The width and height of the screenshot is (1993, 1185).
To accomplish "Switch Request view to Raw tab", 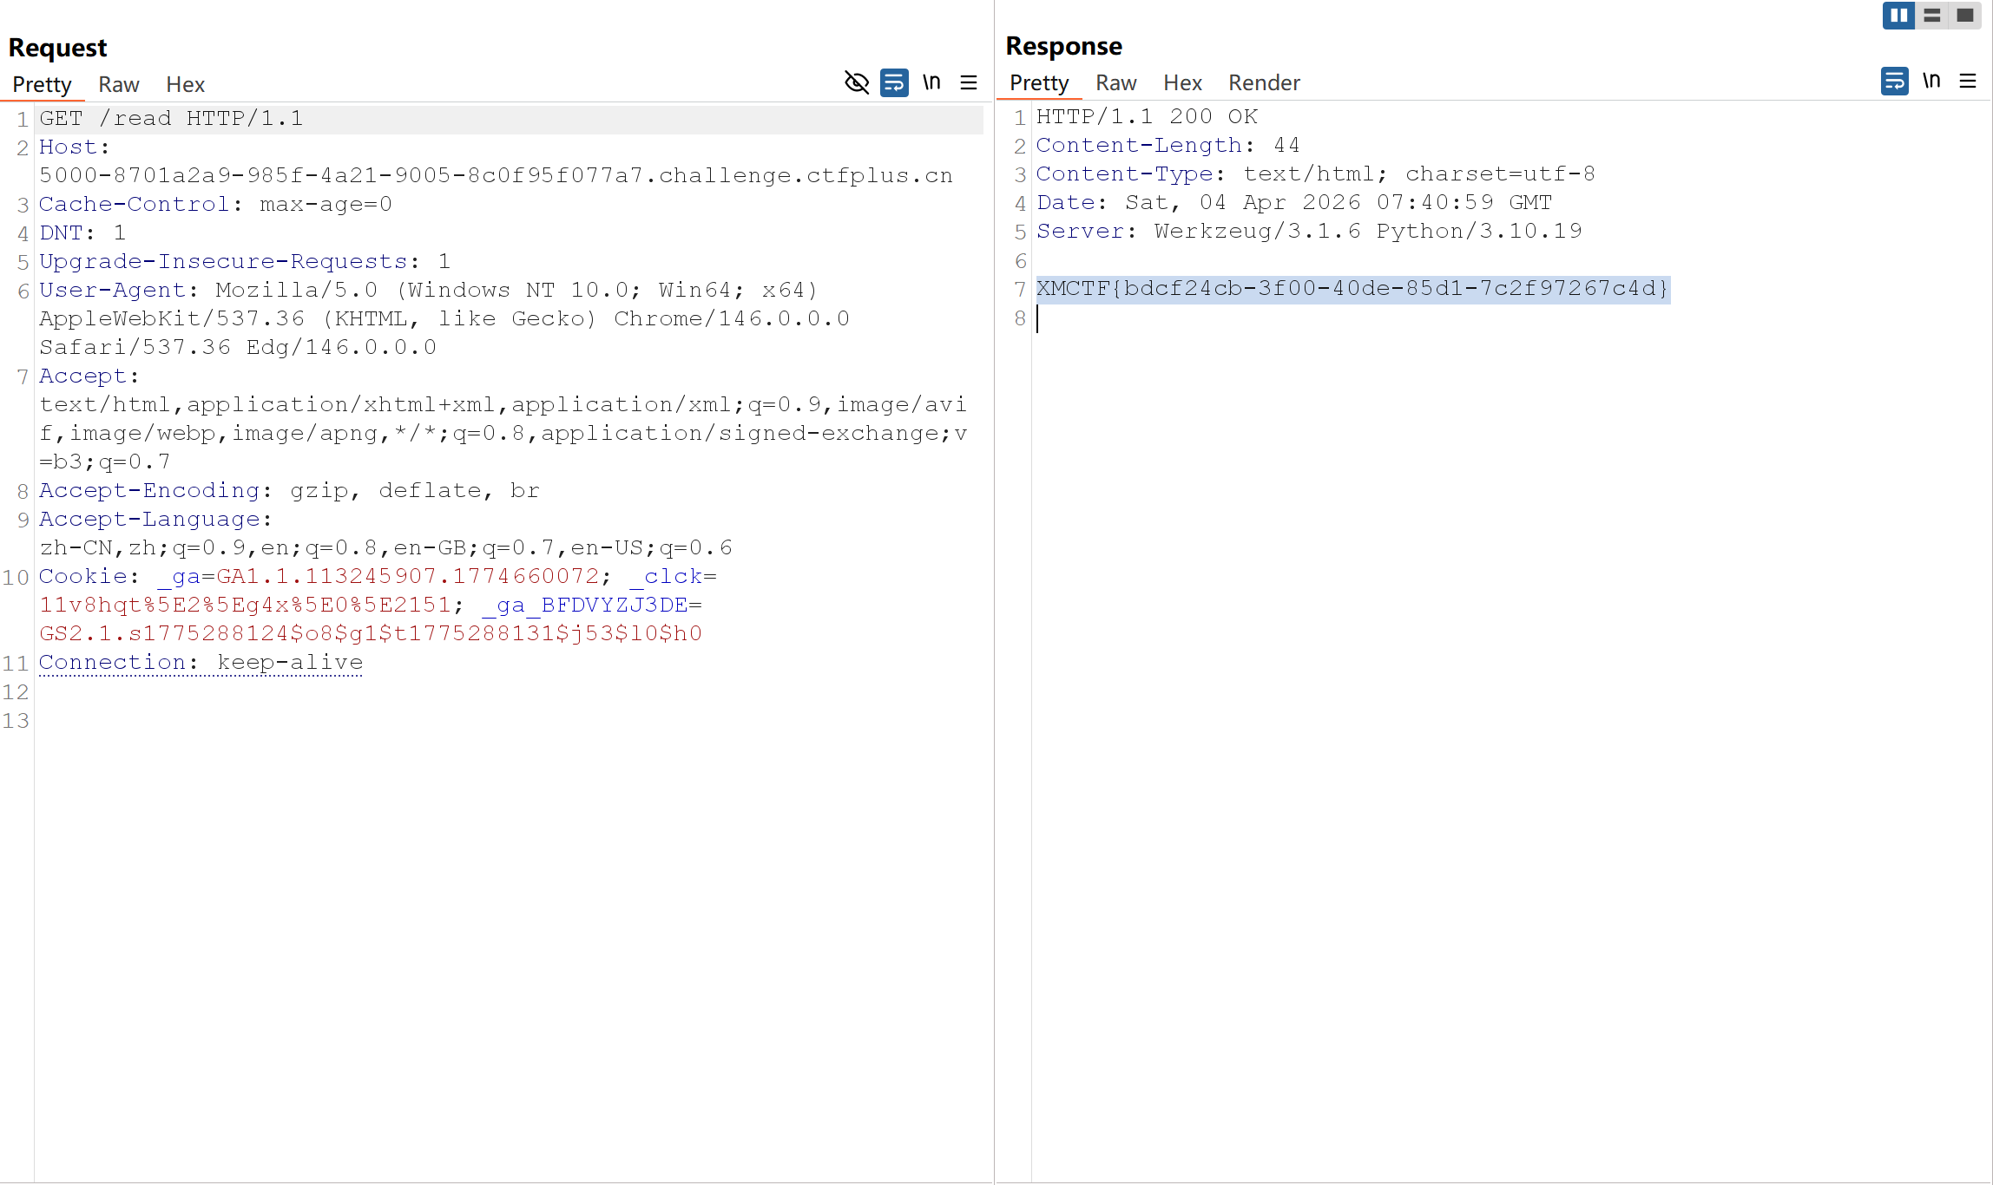I will tap(119, 84).
